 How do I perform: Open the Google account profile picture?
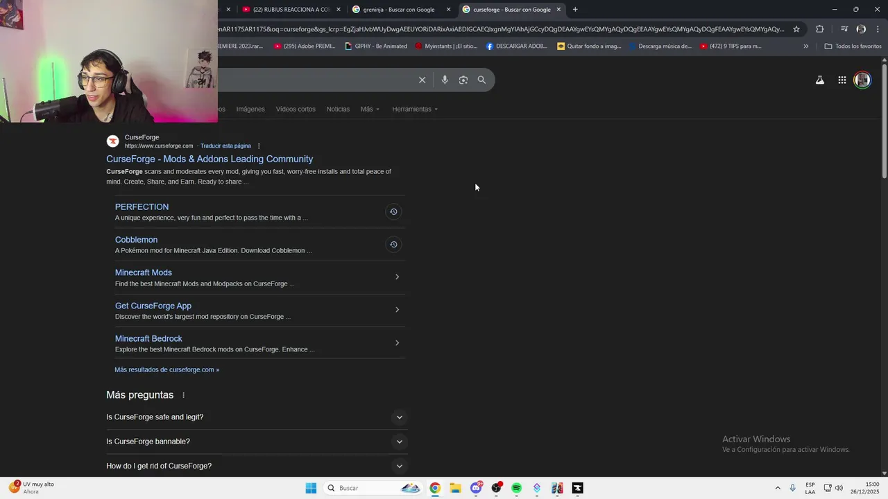click(862, 80)
